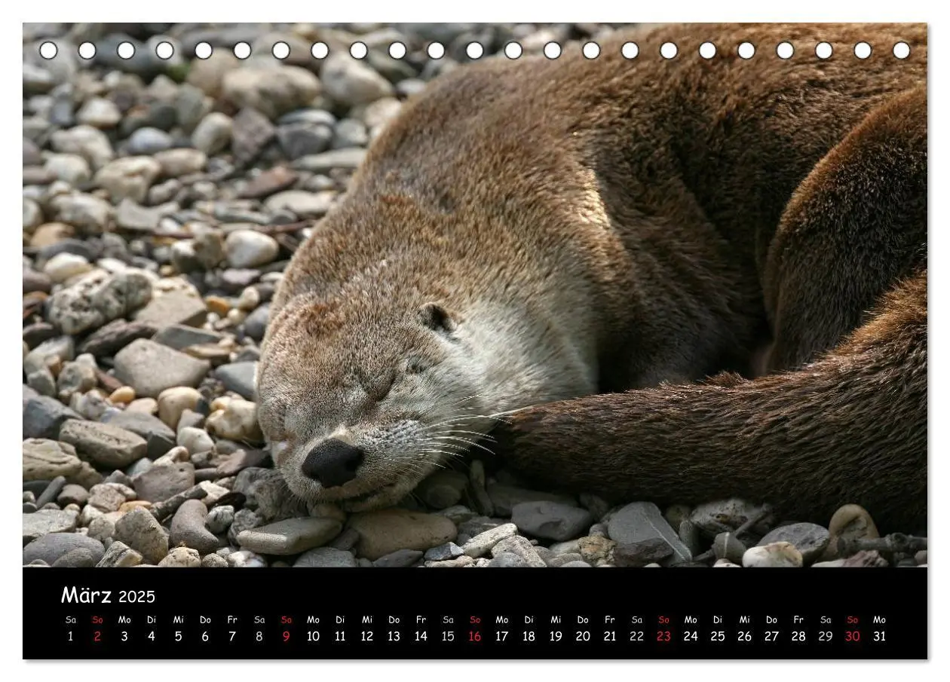Select day 28 in the calendar strip

pyautogui.click(x=798, y=636)
